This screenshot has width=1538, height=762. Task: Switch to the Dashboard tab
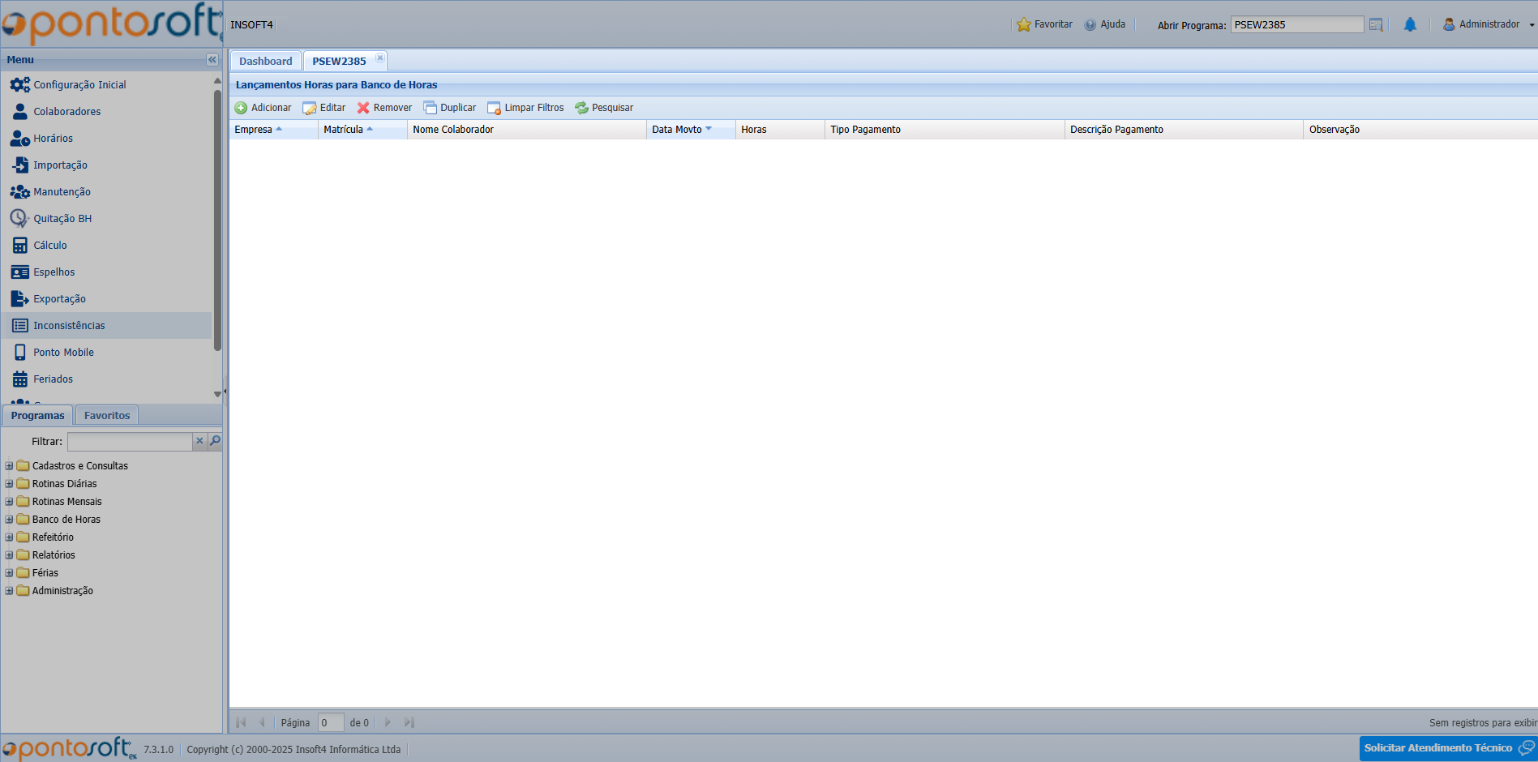(265, 62)
